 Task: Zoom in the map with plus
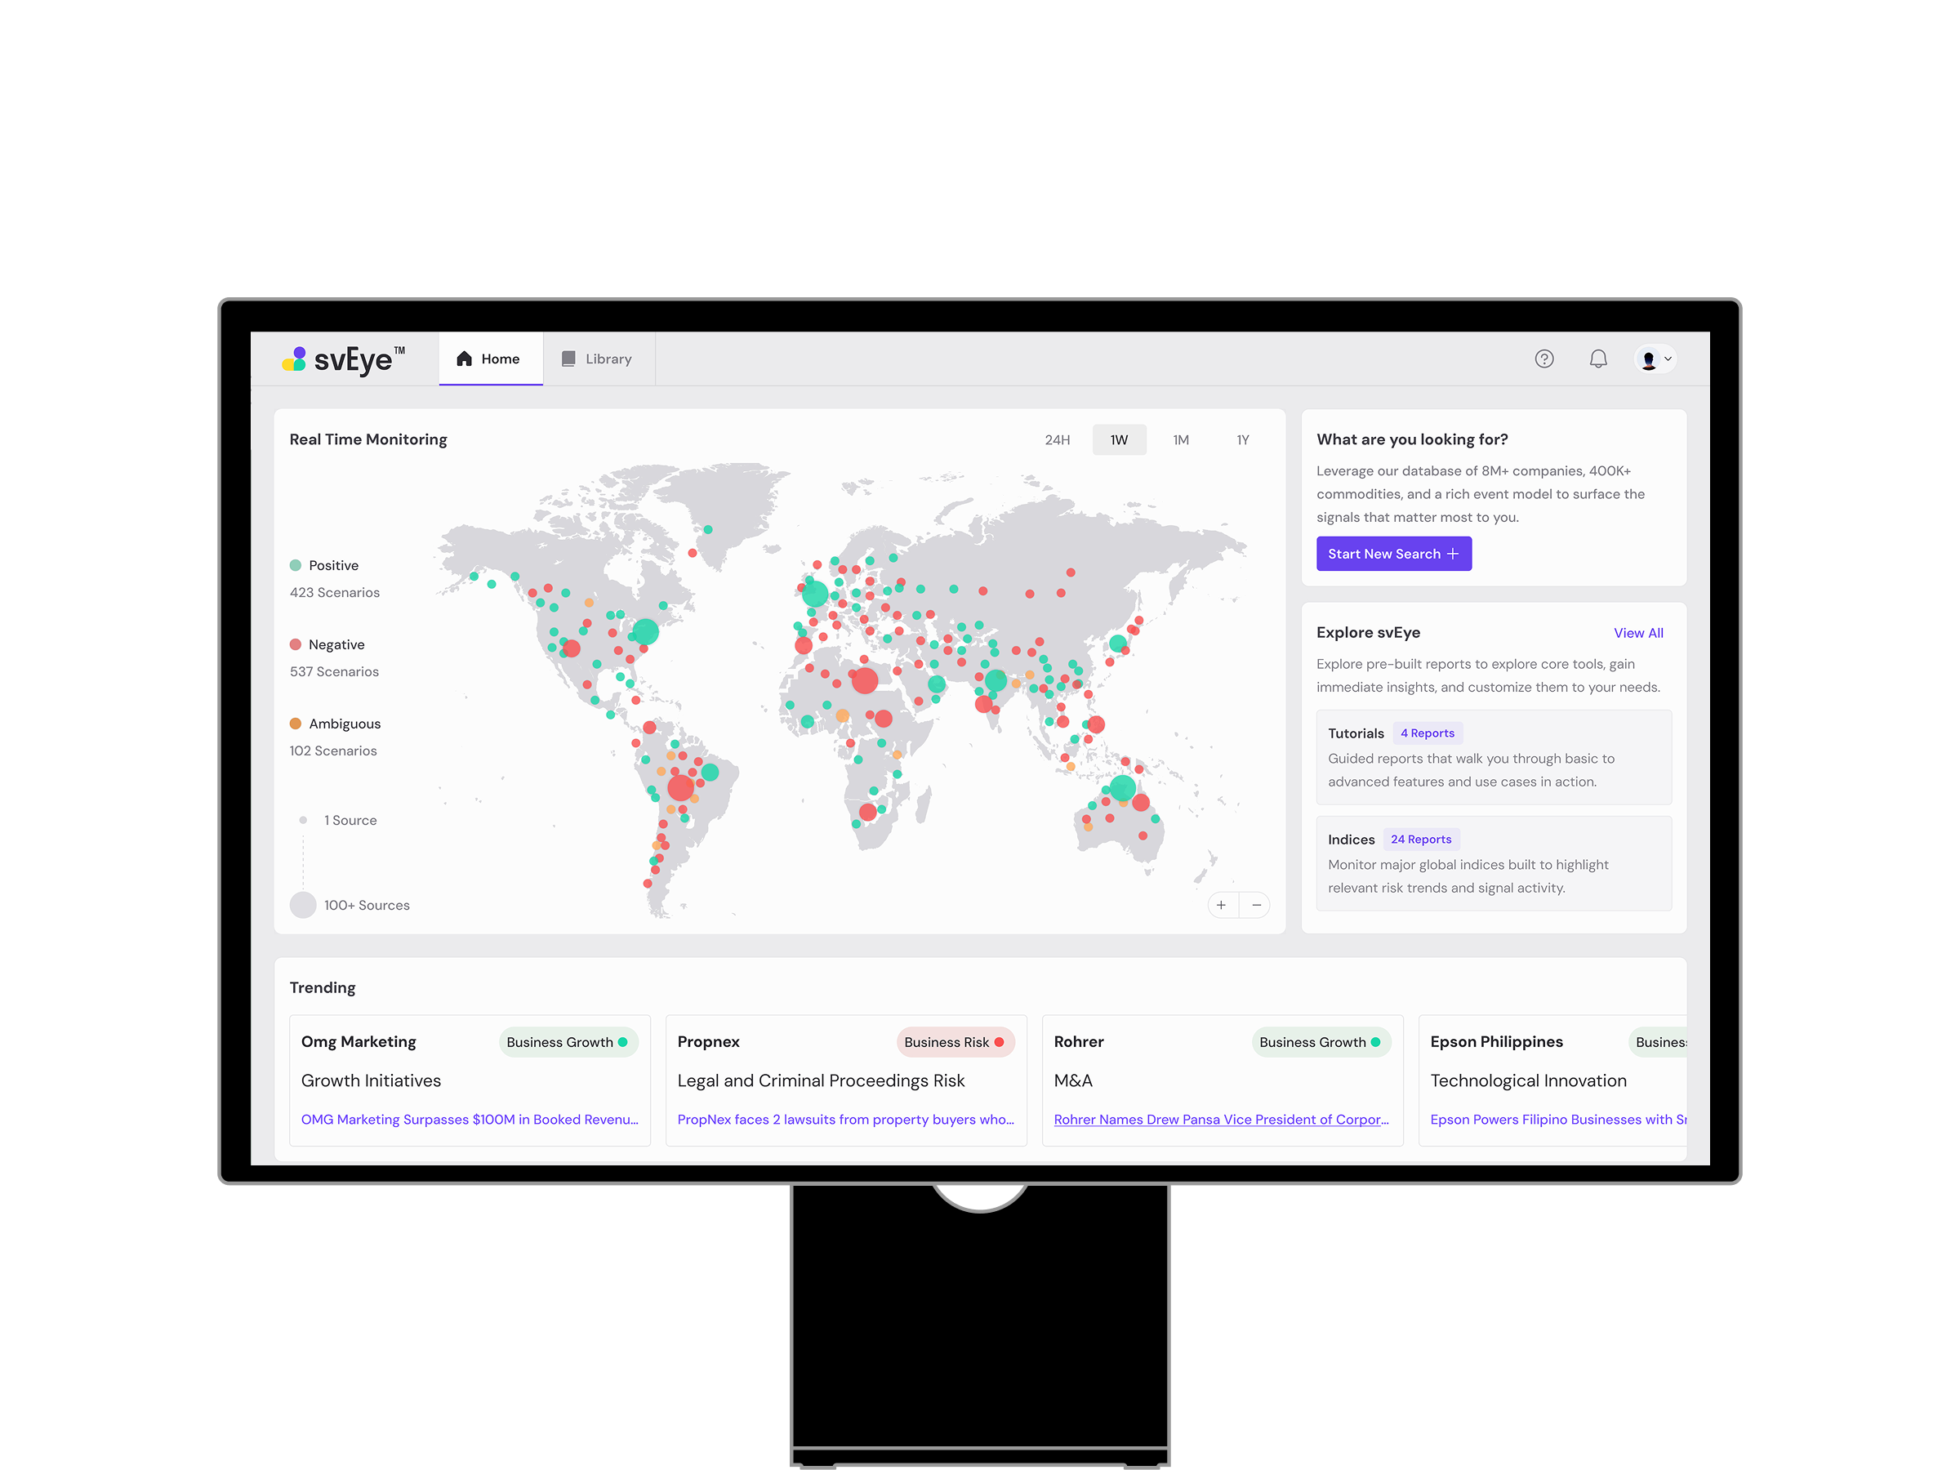click(1221, 905)
